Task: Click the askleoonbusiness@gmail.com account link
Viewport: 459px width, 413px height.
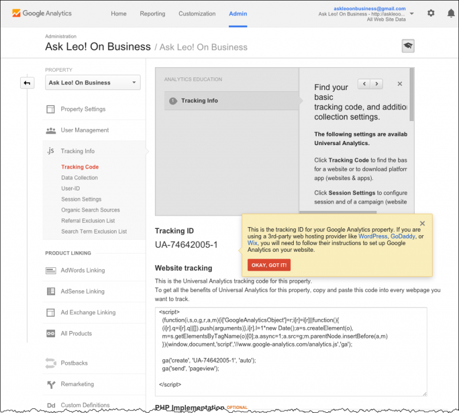Action: pos(369,9)
